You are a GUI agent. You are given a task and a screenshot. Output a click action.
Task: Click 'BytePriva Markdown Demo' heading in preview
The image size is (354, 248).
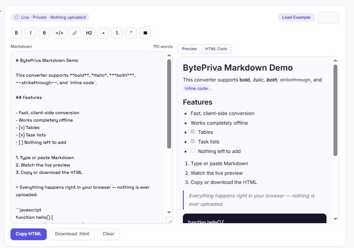(238, 68)
